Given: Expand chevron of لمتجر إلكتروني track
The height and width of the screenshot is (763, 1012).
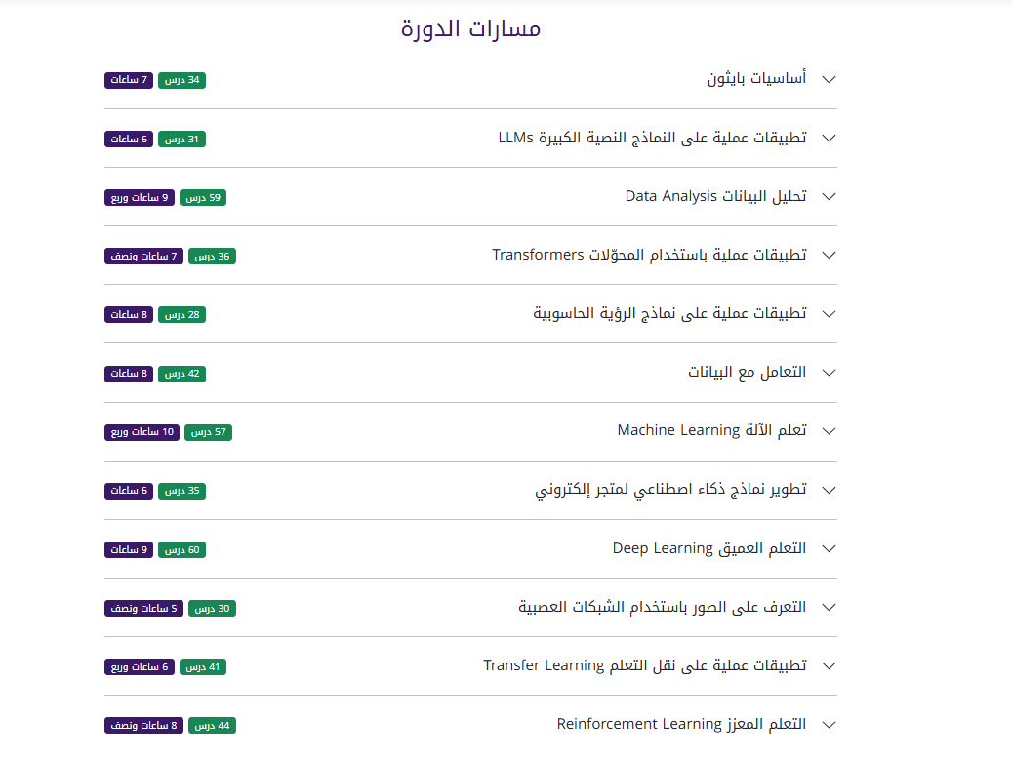Looking at the screenshot, I should tap(830, 490).
